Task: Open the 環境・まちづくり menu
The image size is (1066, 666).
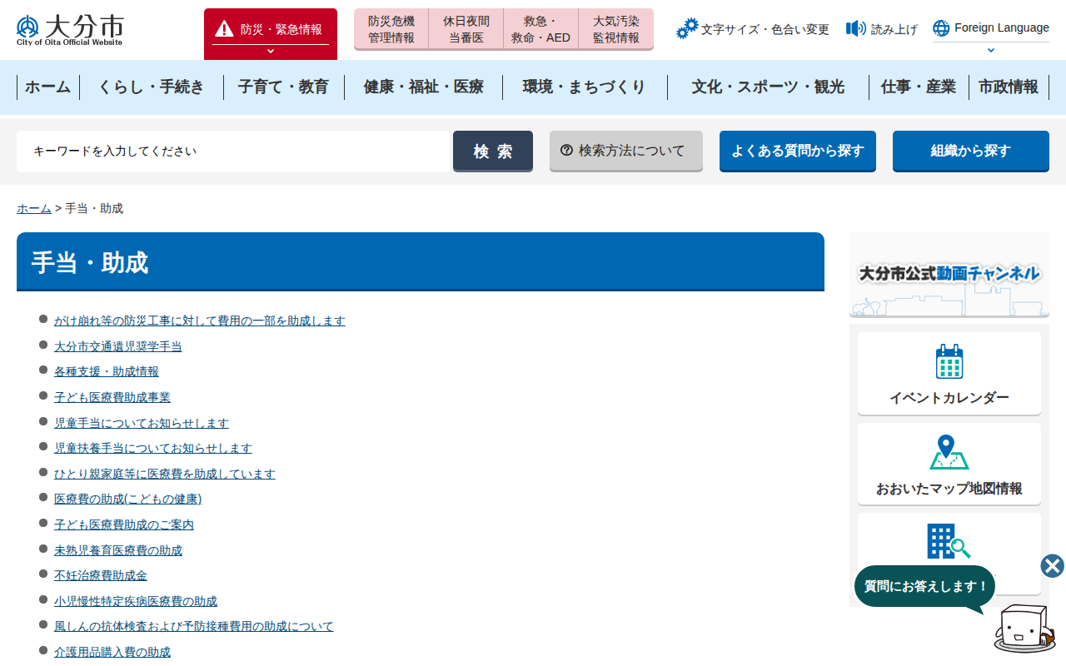Action: (x=585, y=87)
